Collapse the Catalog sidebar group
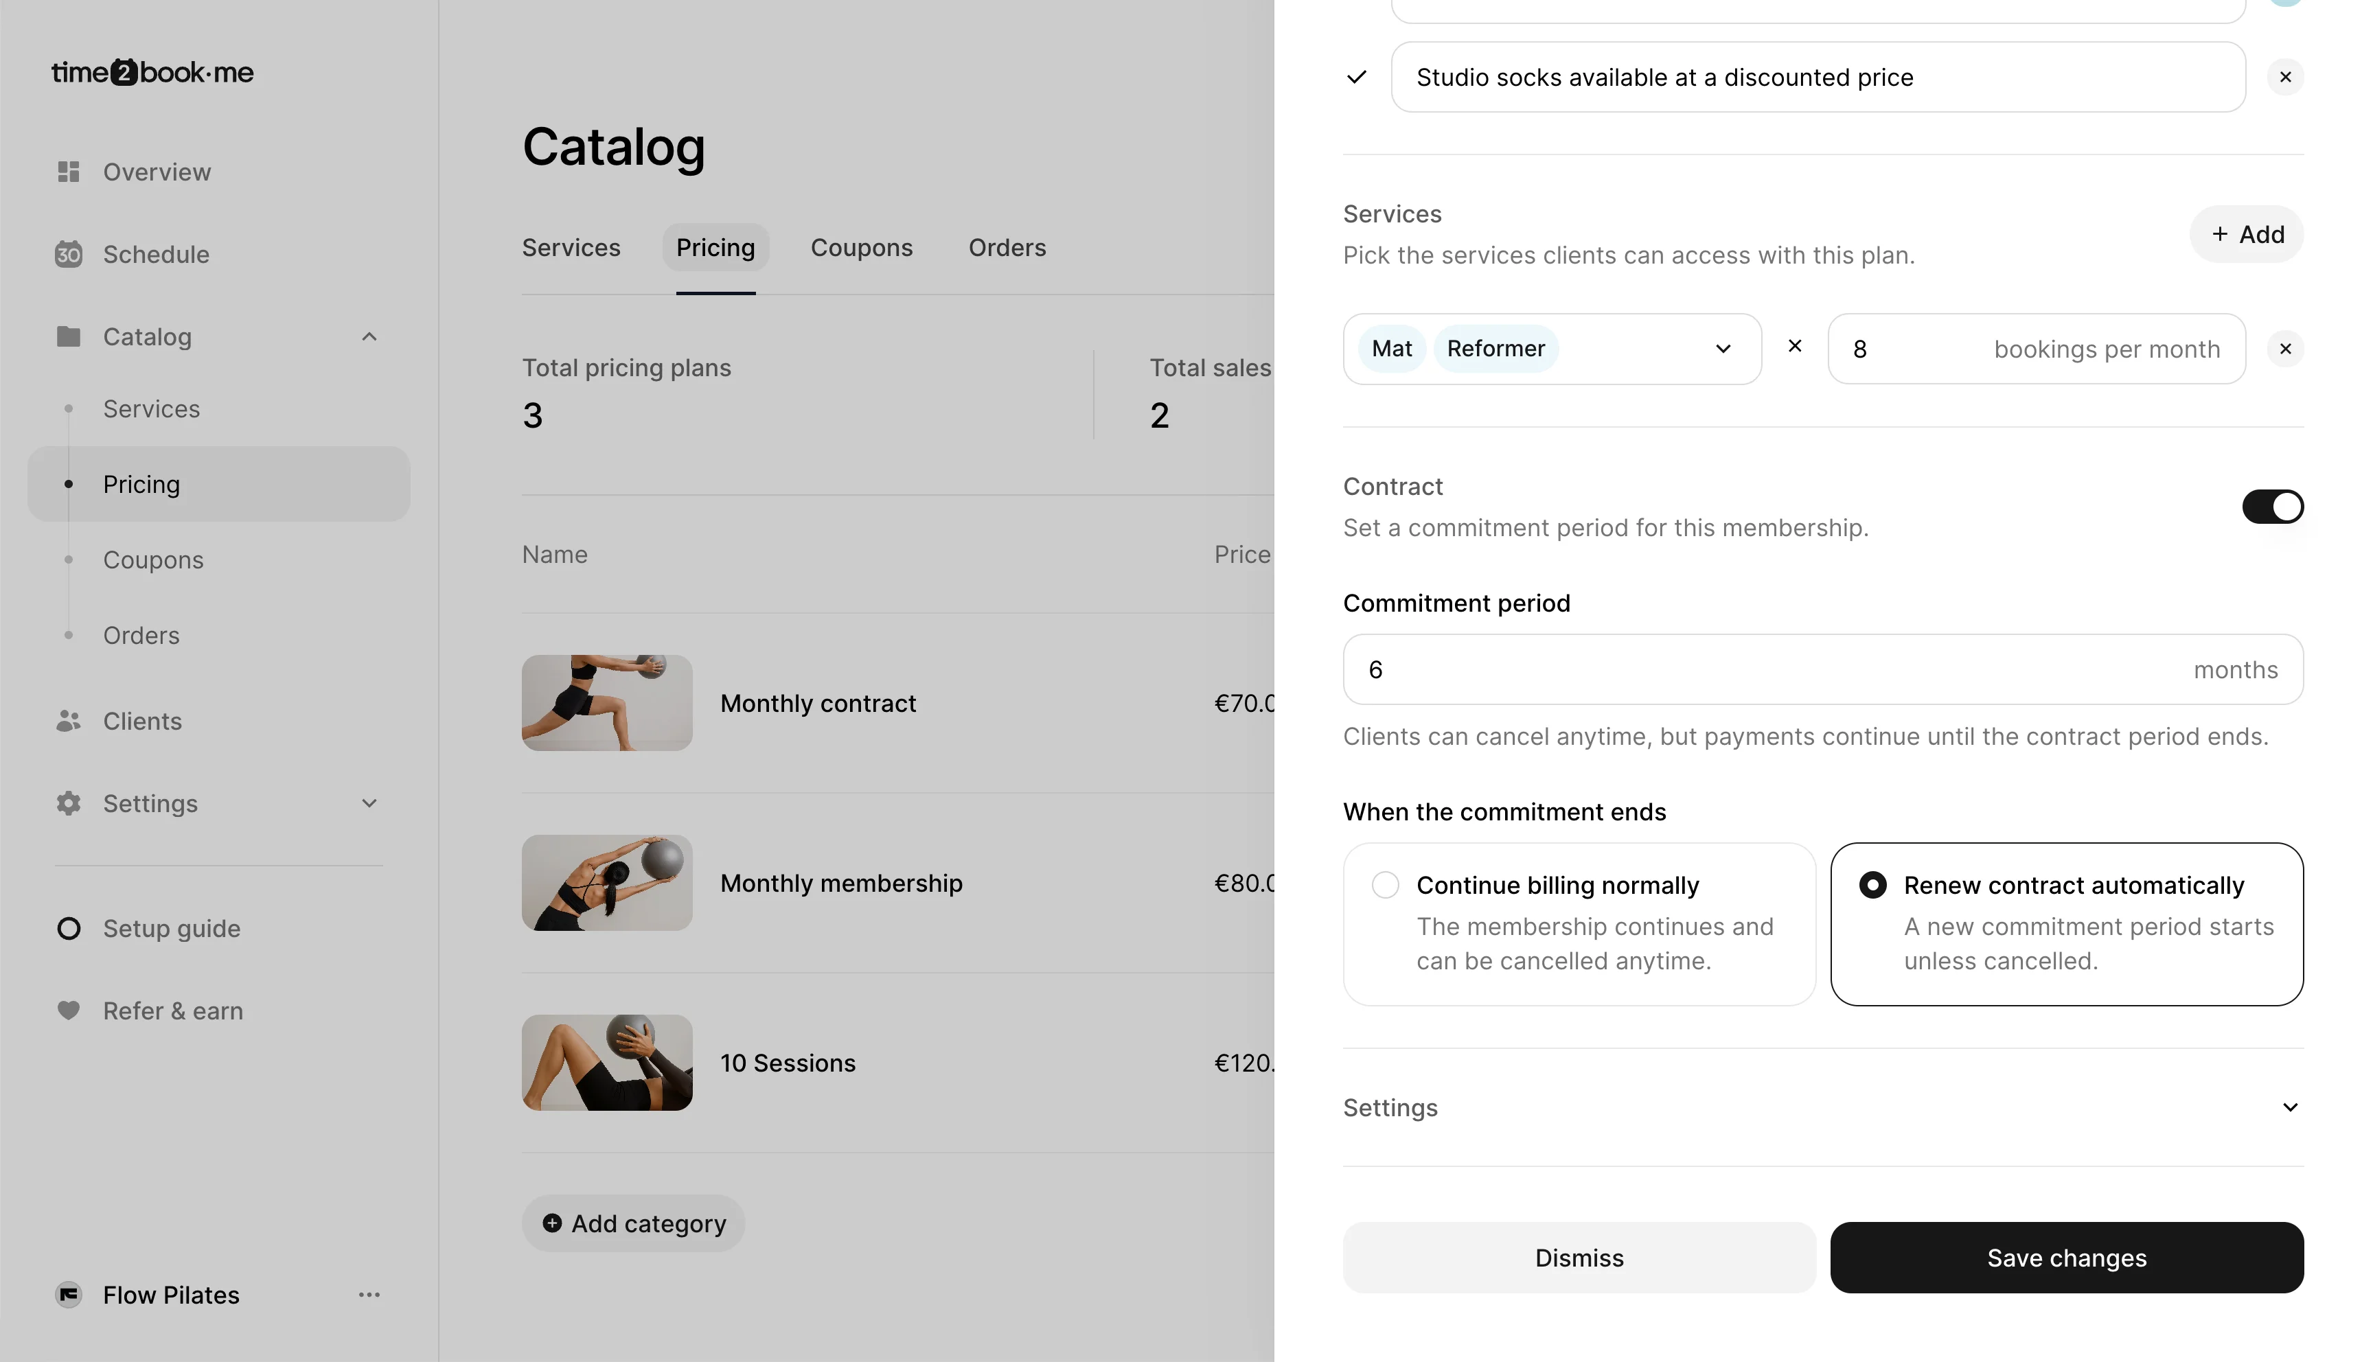2373x1362 pixels. (369, 337)
